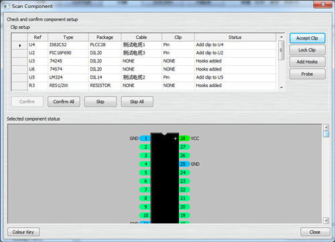The image size is (335, 242).
Task: Click the IS82C52 type cell
Action: coord(68,45)
